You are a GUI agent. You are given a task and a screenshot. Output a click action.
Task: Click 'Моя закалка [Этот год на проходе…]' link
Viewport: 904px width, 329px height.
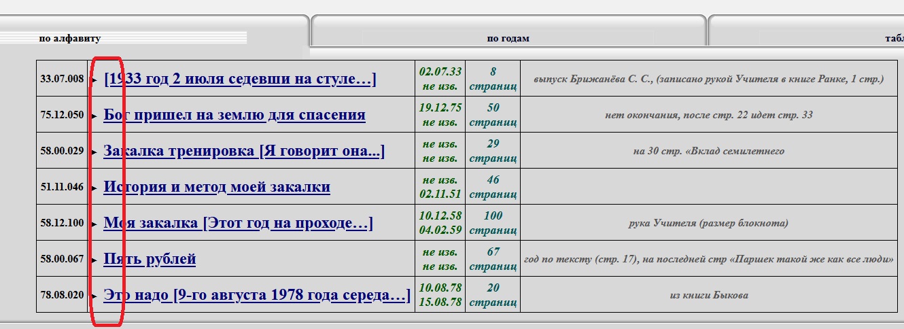(x=238, y=223)
